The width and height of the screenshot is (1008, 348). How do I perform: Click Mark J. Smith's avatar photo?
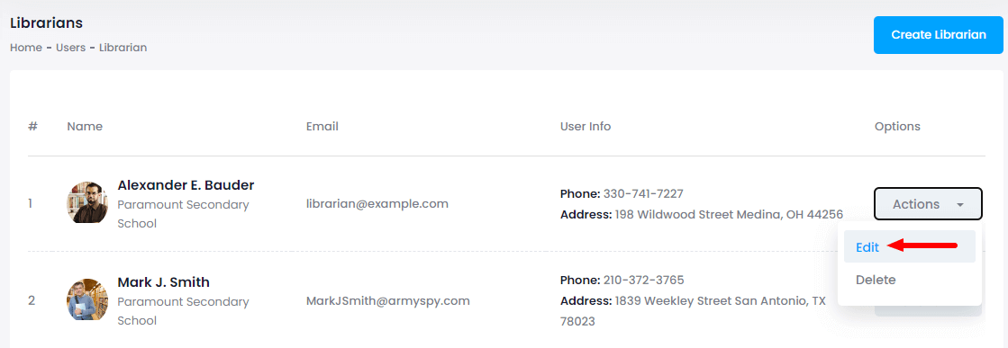87,299
